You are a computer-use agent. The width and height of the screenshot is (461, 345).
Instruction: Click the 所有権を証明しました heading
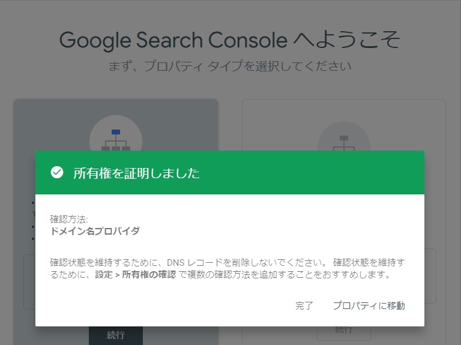(x=136, y=173)
